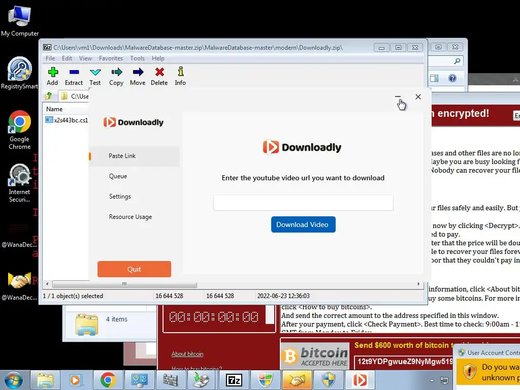Open the Edit menu in 7-Zip
The width and height of the screenshot is (520, 390).
67,58
